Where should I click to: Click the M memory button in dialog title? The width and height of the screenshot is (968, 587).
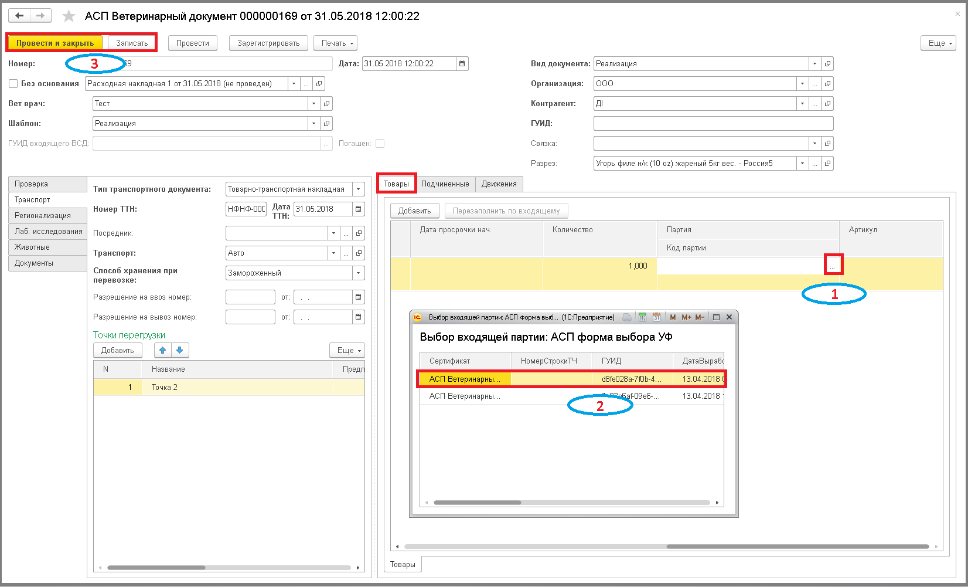point(673,317)
